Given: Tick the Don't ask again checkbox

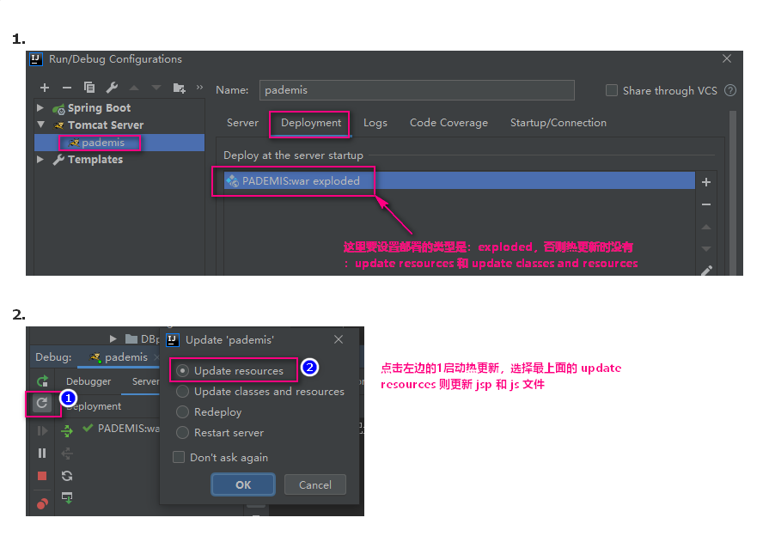Looking at the screenshot, I should [x=179, y=457].
